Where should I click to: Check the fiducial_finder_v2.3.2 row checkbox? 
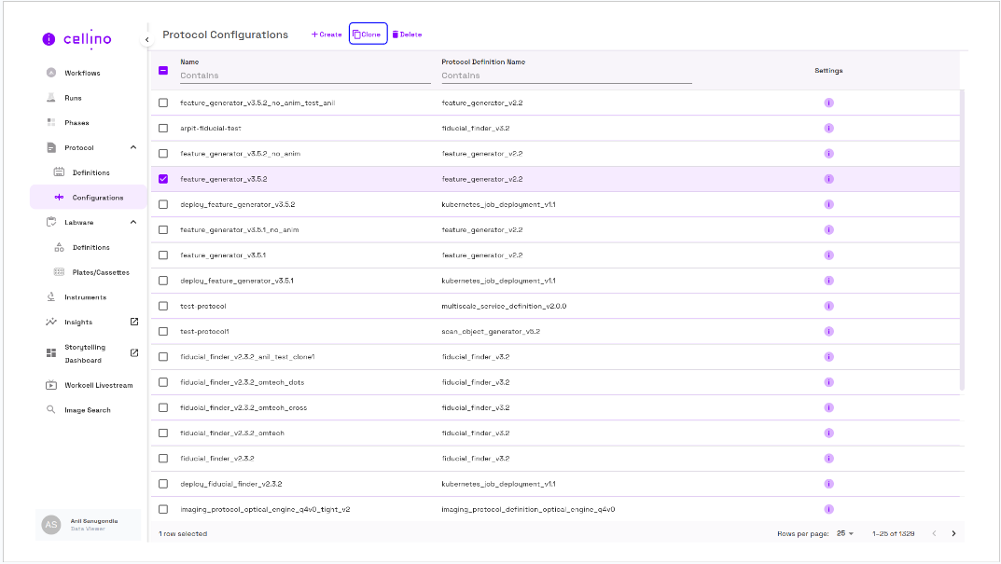coord(163,459)
